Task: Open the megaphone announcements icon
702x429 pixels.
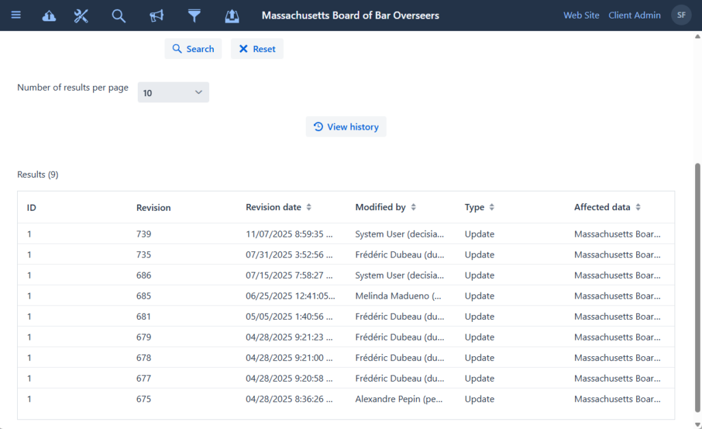Action: click(156, 15)
